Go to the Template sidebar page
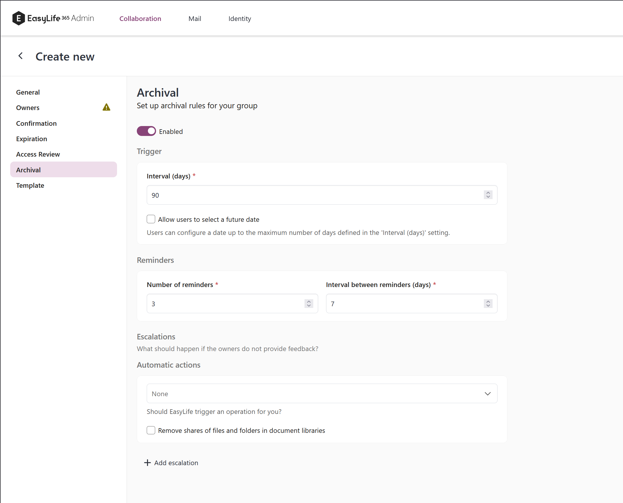 30,185
